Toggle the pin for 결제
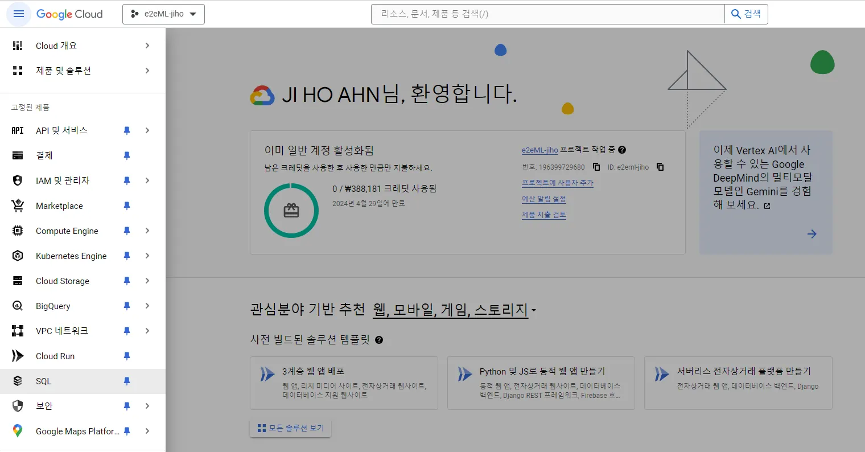 coord(127,155)
